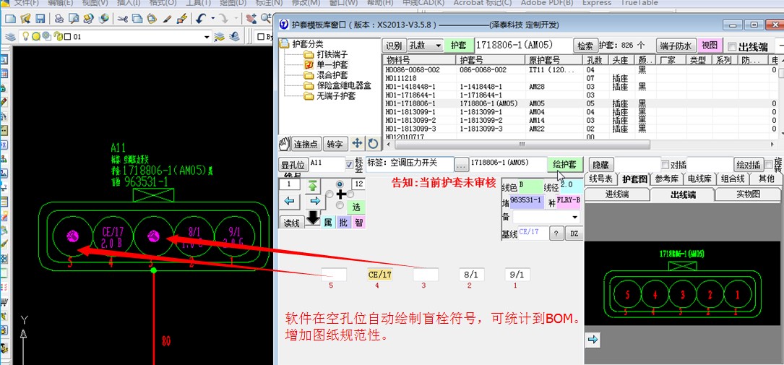
Task: Click the circular rotate arrow icon
Action: coord(372,144)
